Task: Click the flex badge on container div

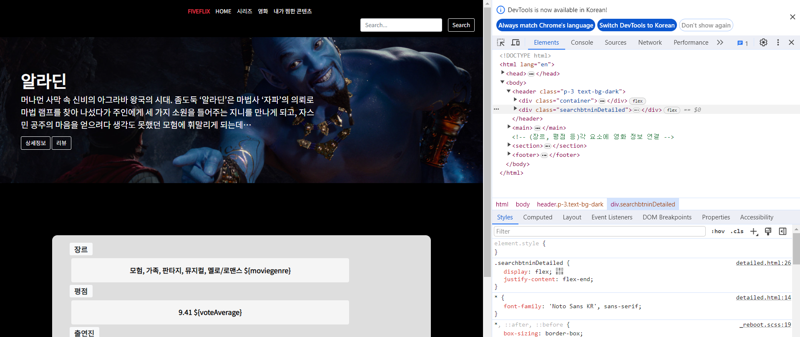Action: 637,101
